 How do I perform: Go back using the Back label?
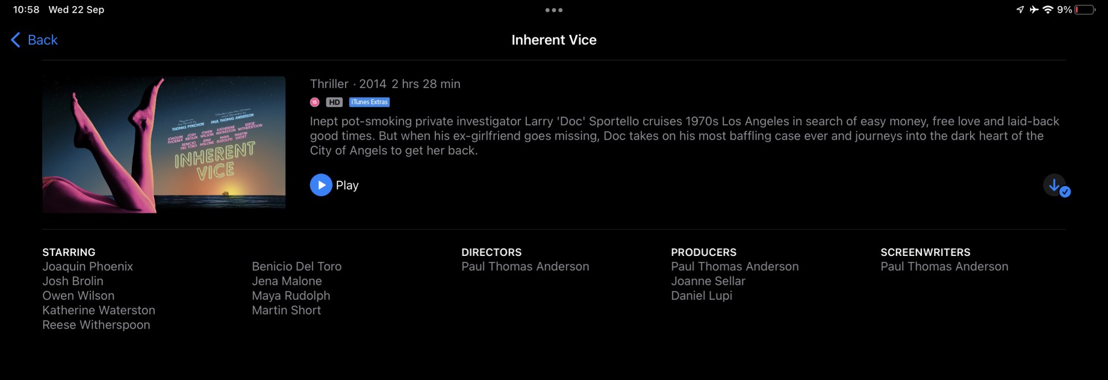(43, 40)
